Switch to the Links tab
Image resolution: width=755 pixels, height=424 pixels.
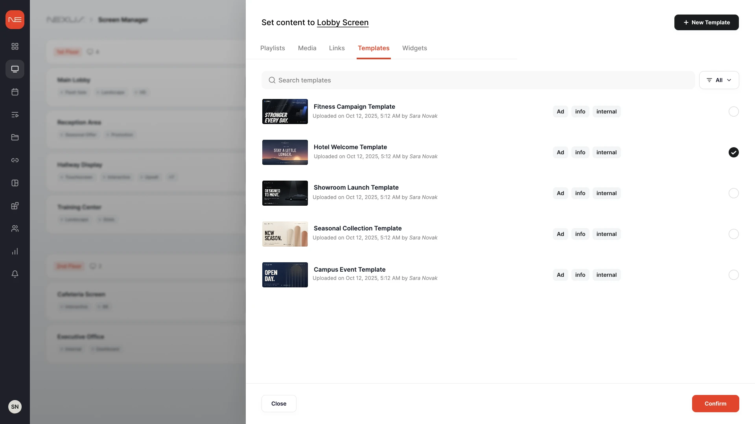(x=337, y=48)
